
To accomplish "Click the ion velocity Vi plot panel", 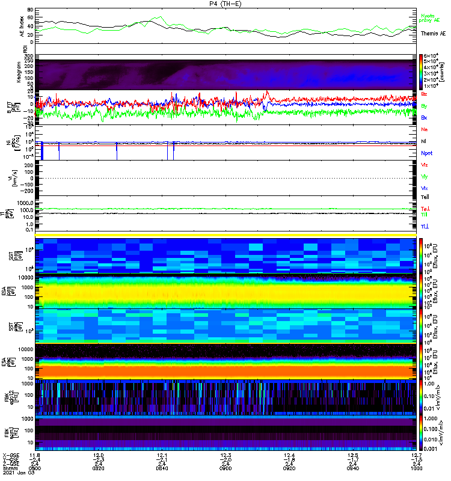I will click(x=226, y=178).
